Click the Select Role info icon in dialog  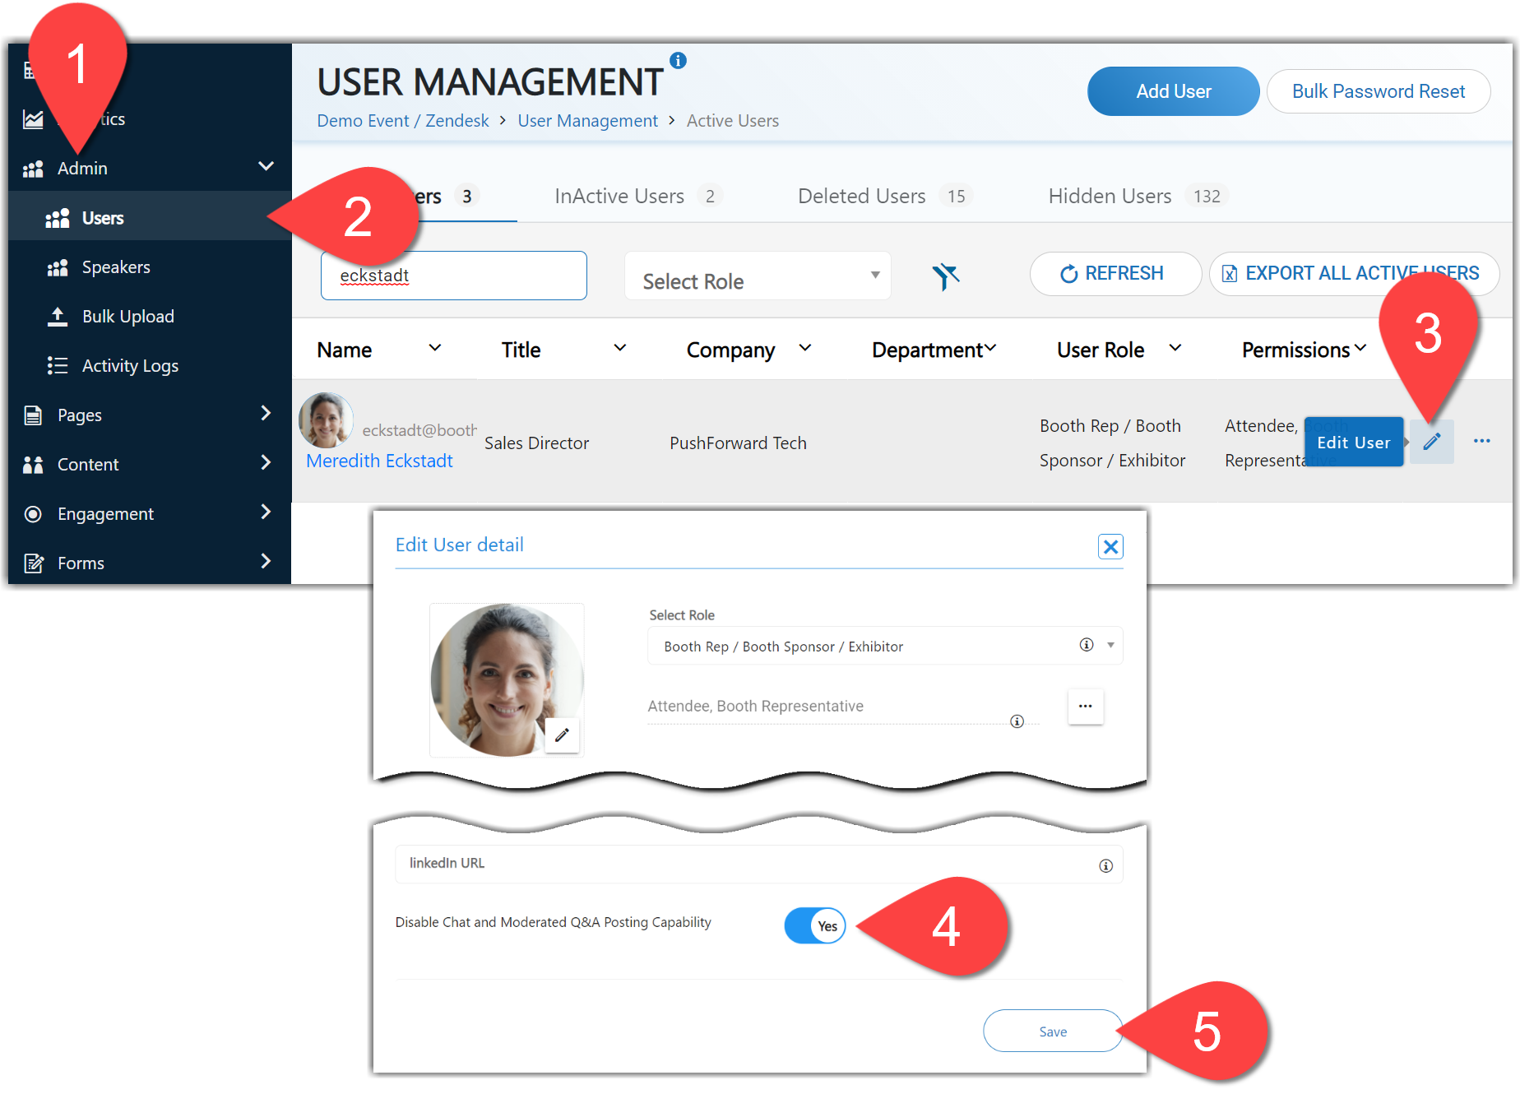point(1086,645)
